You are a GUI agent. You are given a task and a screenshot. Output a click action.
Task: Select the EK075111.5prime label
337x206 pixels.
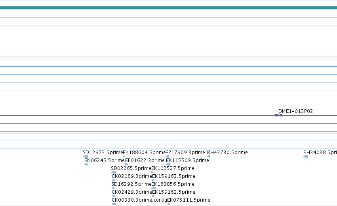coord(189,200)
